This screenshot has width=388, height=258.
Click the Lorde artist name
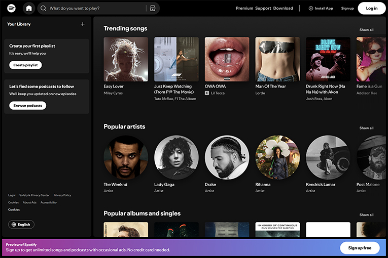[260, 93]
